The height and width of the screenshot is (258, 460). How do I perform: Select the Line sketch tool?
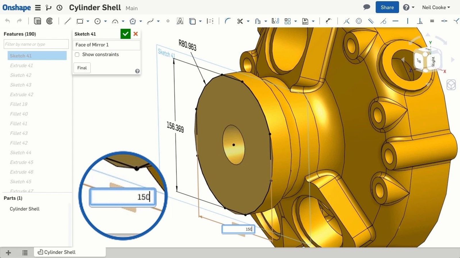(68, 21)
